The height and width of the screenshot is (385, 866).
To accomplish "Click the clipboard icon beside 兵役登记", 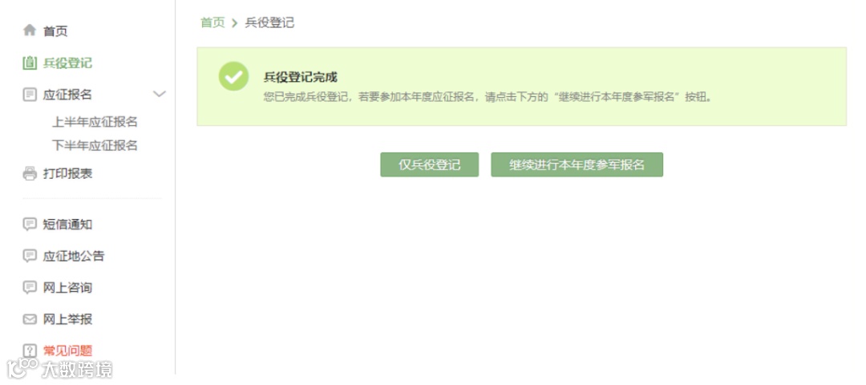I will click(x=30, y=63).
